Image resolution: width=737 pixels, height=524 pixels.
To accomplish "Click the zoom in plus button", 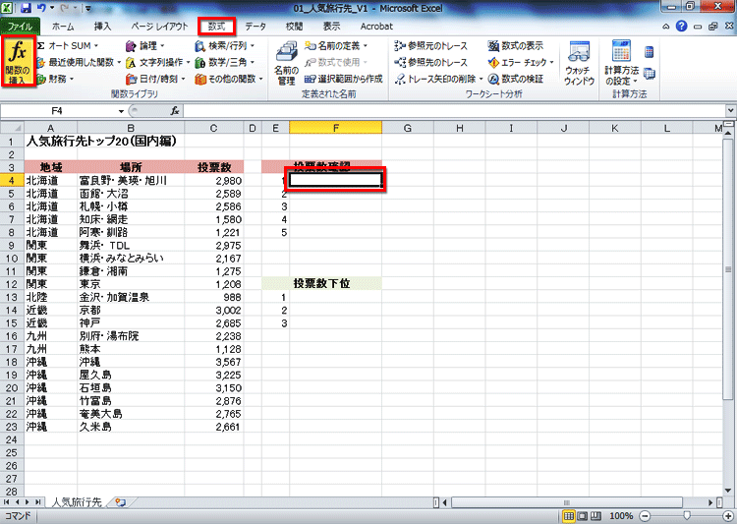I will coord(729,516).
